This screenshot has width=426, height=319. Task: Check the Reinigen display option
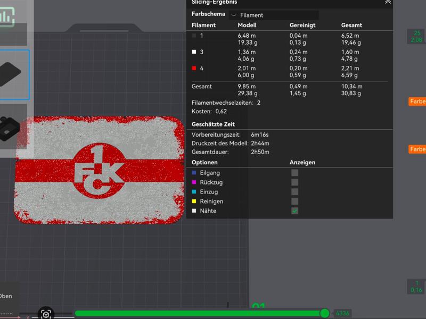(294, 202)
